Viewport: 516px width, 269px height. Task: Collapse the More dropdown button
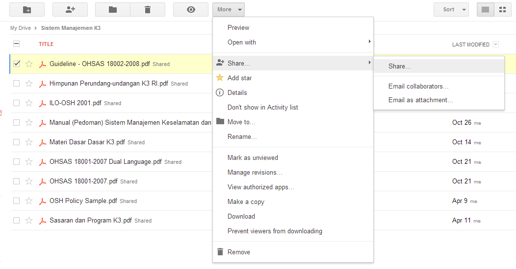pyautogui.click(x=228, y=9)
